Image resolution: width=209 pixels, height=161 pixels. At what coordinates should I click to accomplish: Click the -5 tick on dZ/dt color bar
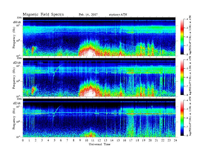187,109
